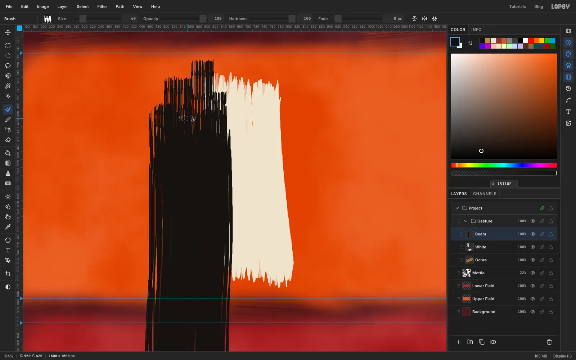Lock the Upper Field layer

tap(551, 299)
